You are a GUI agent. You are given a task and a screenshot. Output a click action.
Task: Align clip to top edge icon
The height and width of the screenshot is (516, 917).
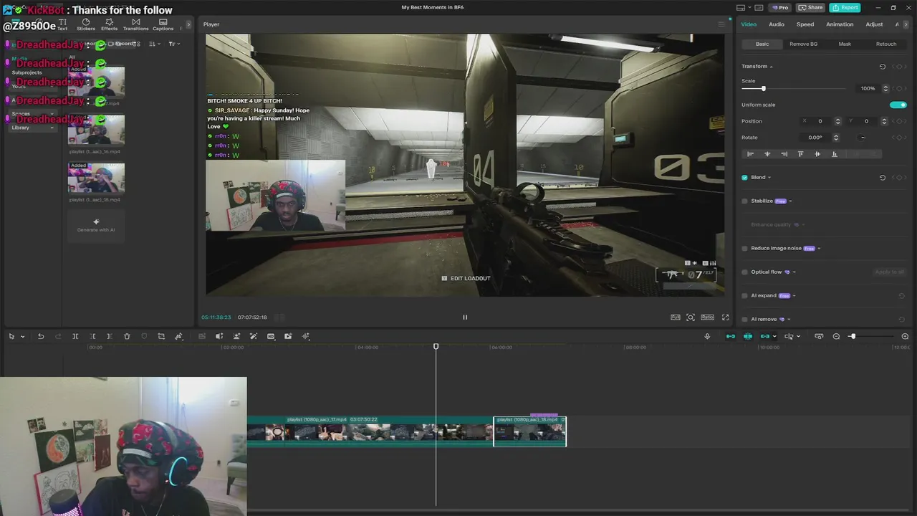(800, 154)
